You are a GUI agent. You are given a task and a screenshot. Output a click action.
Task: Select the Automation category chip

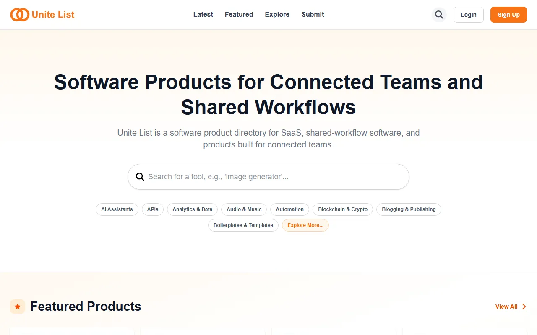pyautogui.click(x=289, y=209)
